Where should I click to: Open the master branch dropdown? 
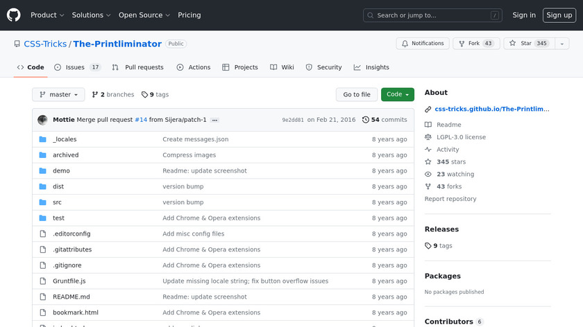tap(58, 95)
